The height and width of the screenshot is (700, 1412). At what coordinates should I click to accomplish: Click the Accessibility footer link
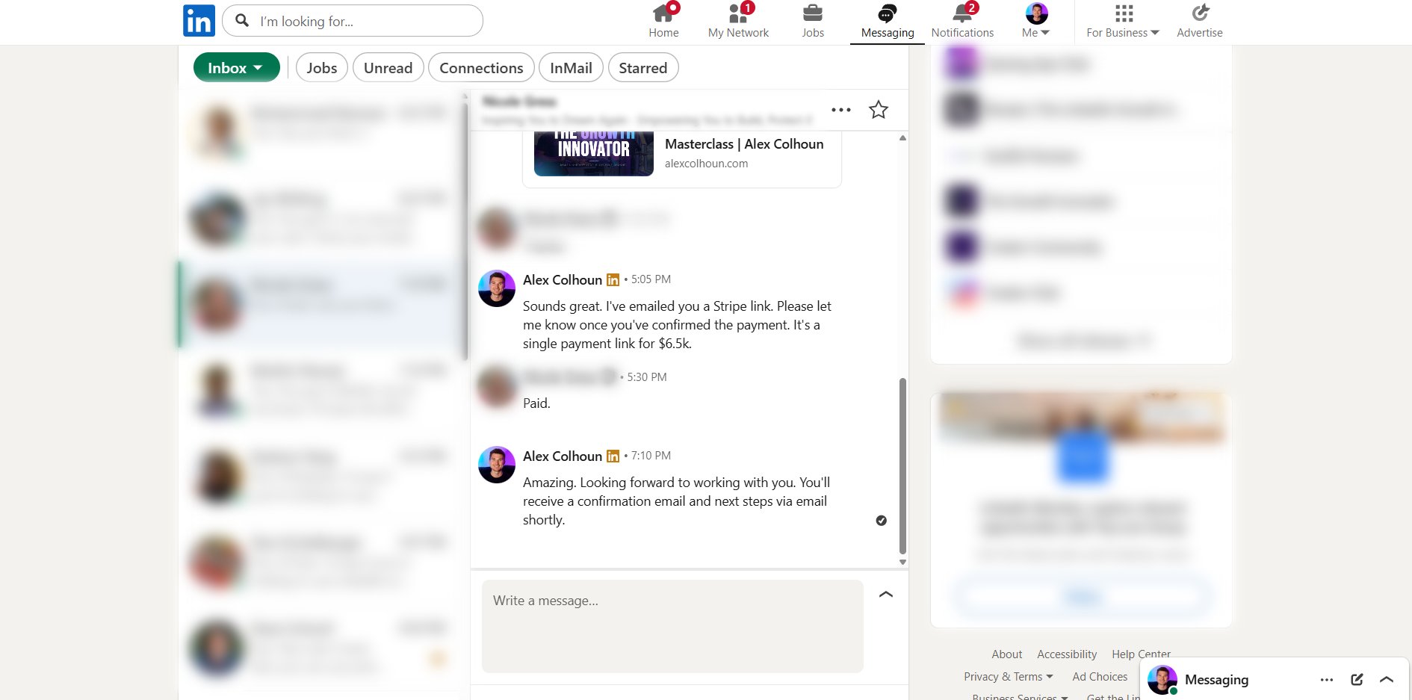(x=1067, y=654)
